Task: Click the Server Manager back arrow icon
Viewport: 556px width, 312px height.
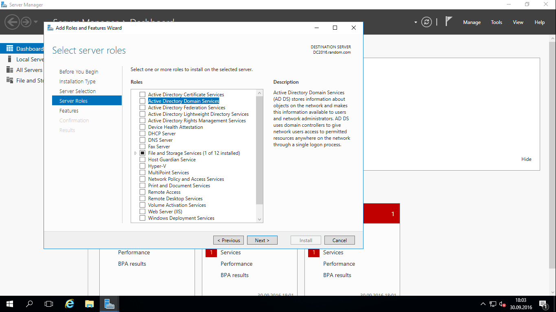Action: tap(13, 22)
